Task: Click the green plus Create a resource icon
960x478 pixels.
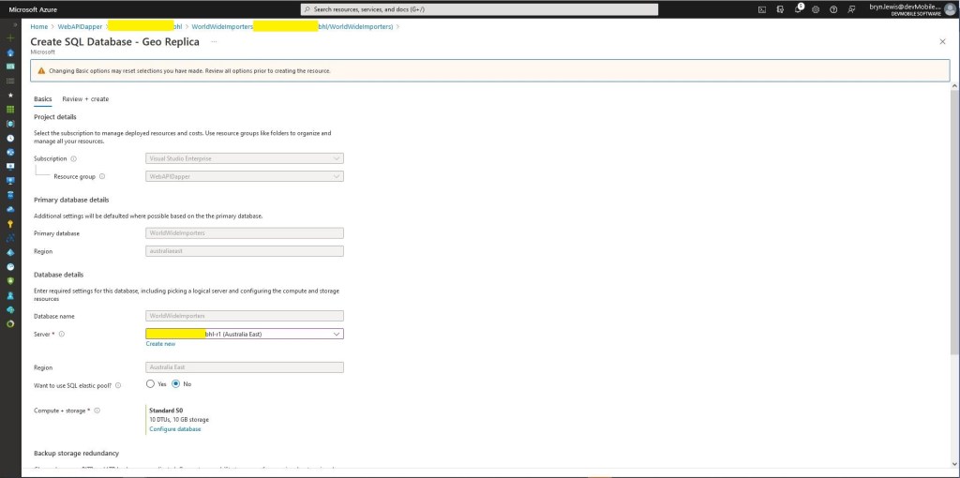Action: click(x=9, y=37)
